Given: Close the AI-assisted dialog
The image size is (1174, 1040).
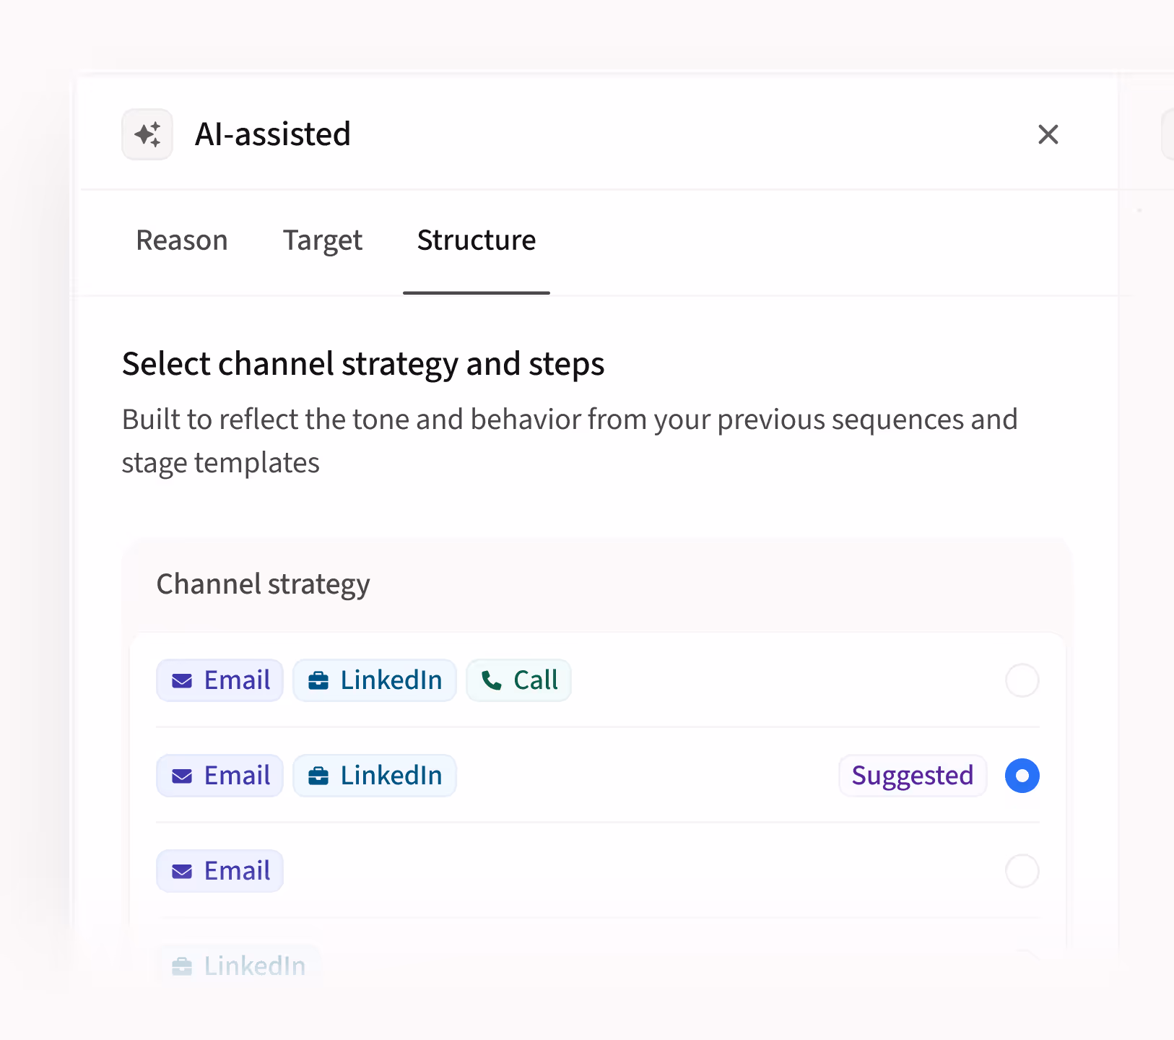Looking at the screenshot, I should [x=1048, y=134].
